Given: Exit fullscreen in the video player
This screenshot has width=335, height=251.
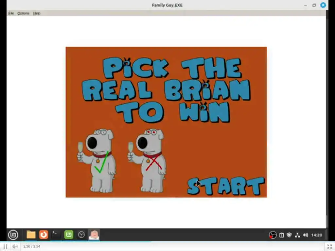Looking at the screenshot, I should coord(330,246).
